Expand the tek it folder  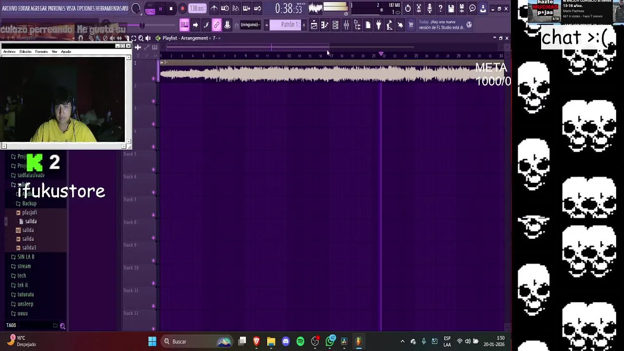(x=19, y=285)
